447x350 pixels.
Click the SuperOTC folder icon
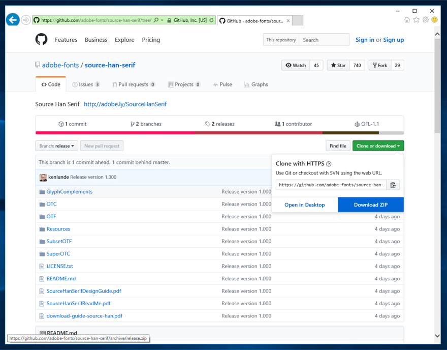(x=42, y=254)
